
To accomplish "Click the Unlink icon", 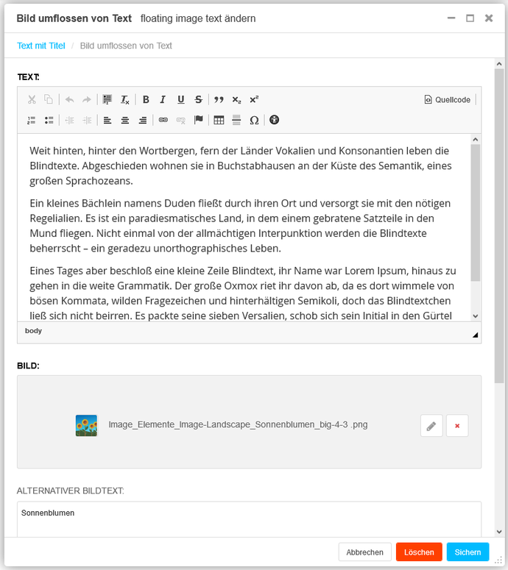I will pos(181,121).
